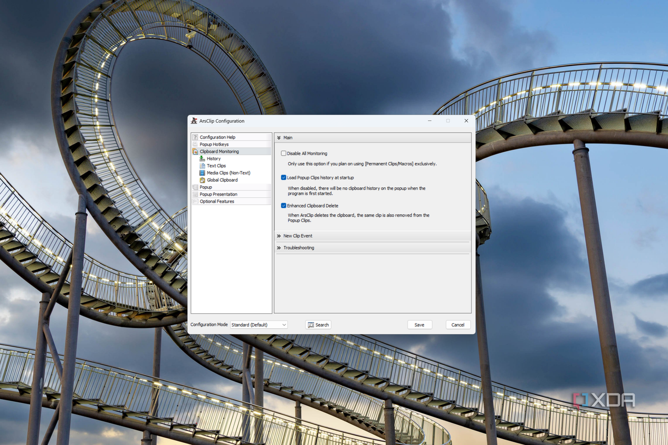Select the Popup category
The height and width of the screenshot is (445, 668).
(x=231, y=187)
